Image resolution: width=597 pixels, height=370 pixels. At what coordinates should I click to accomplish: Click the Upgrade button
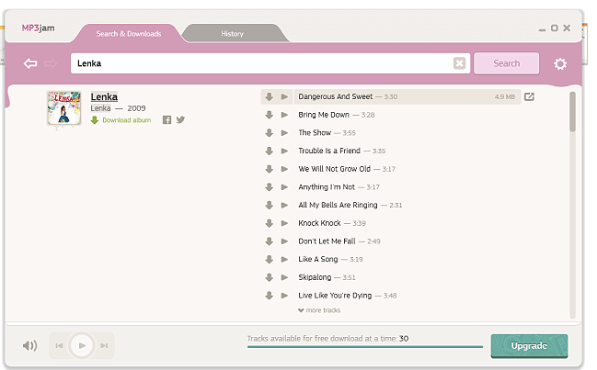529,346
